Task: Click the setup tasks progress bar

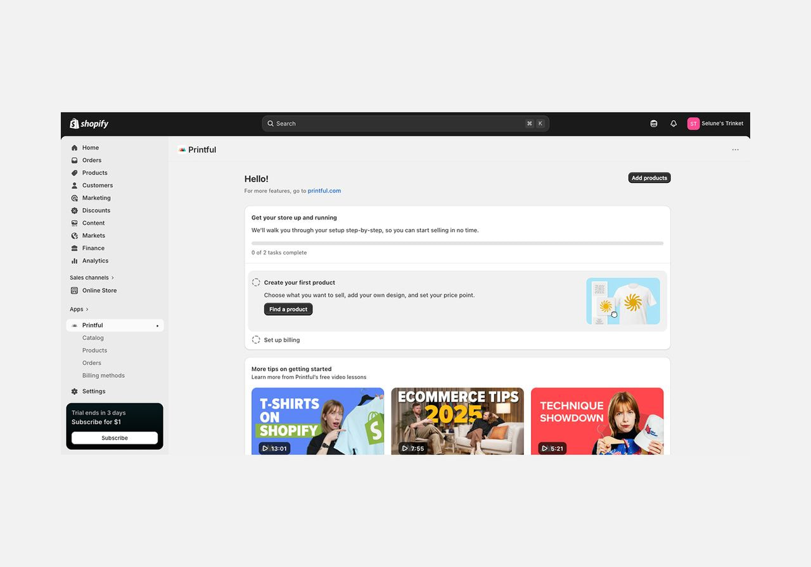Action: tap(457, 243)
